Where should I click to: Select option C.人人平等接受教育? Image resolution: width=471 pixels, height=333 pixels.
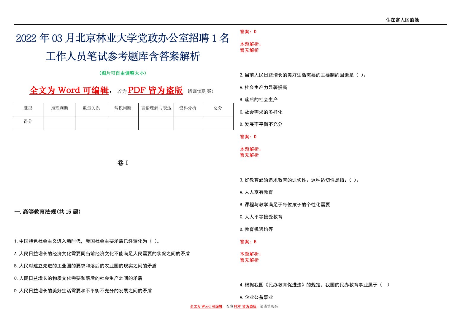tap(261, 217)
